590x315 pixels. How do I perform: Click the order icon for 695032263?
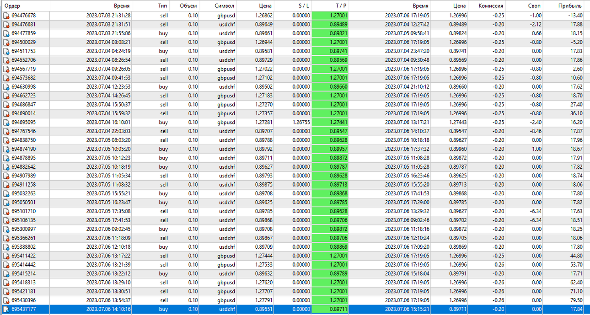[x=6, y=193]
